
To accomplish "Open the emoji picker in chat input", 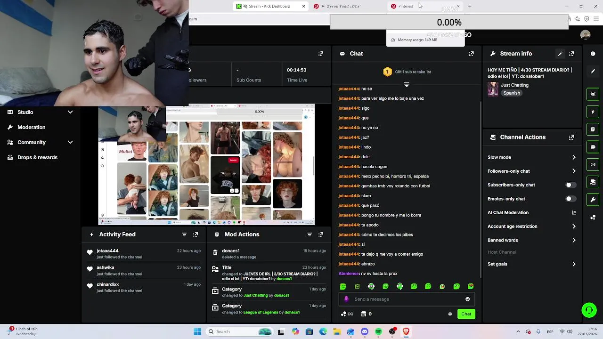I will [467, 299].
